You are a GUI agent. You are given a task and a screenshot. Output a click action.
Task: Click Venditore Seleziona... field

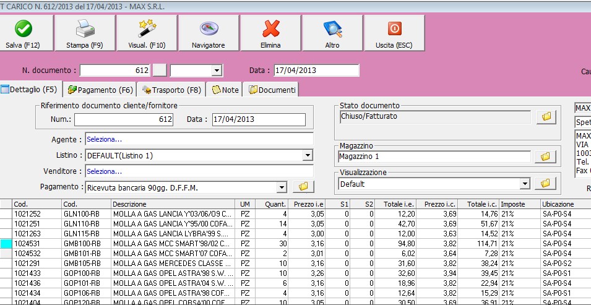199,171
